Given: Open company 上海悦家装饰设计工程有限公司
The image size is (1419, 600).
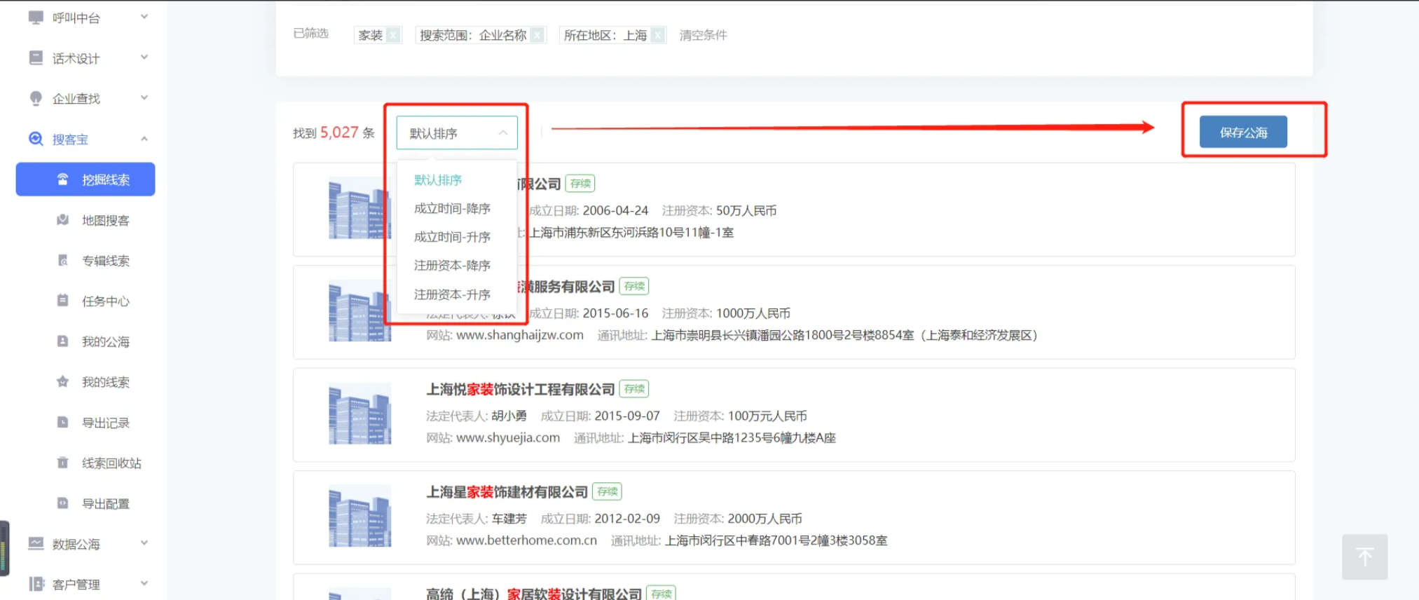Looking at the screenshot, I should coord(520,390).
